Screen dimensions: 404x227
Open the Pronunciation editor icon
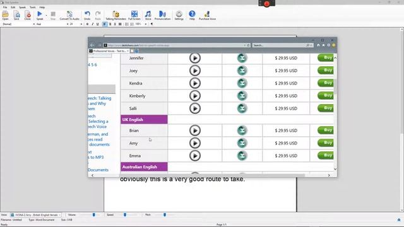point(162,15)
